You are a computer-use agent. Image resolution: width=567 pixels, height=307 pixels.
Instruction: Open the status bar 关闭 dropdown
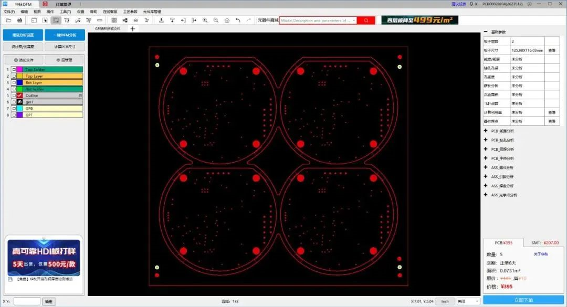[468, 301]
